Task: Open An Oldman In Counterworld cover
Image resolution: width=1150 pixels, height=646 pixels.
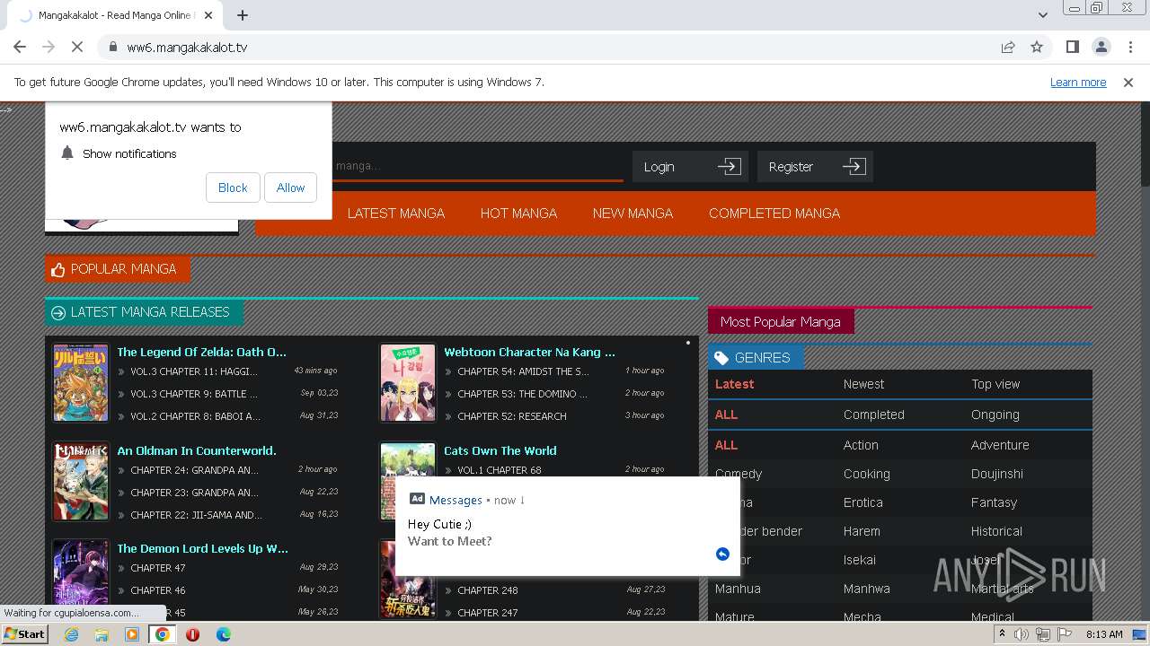Action: (x=81, y=482)
